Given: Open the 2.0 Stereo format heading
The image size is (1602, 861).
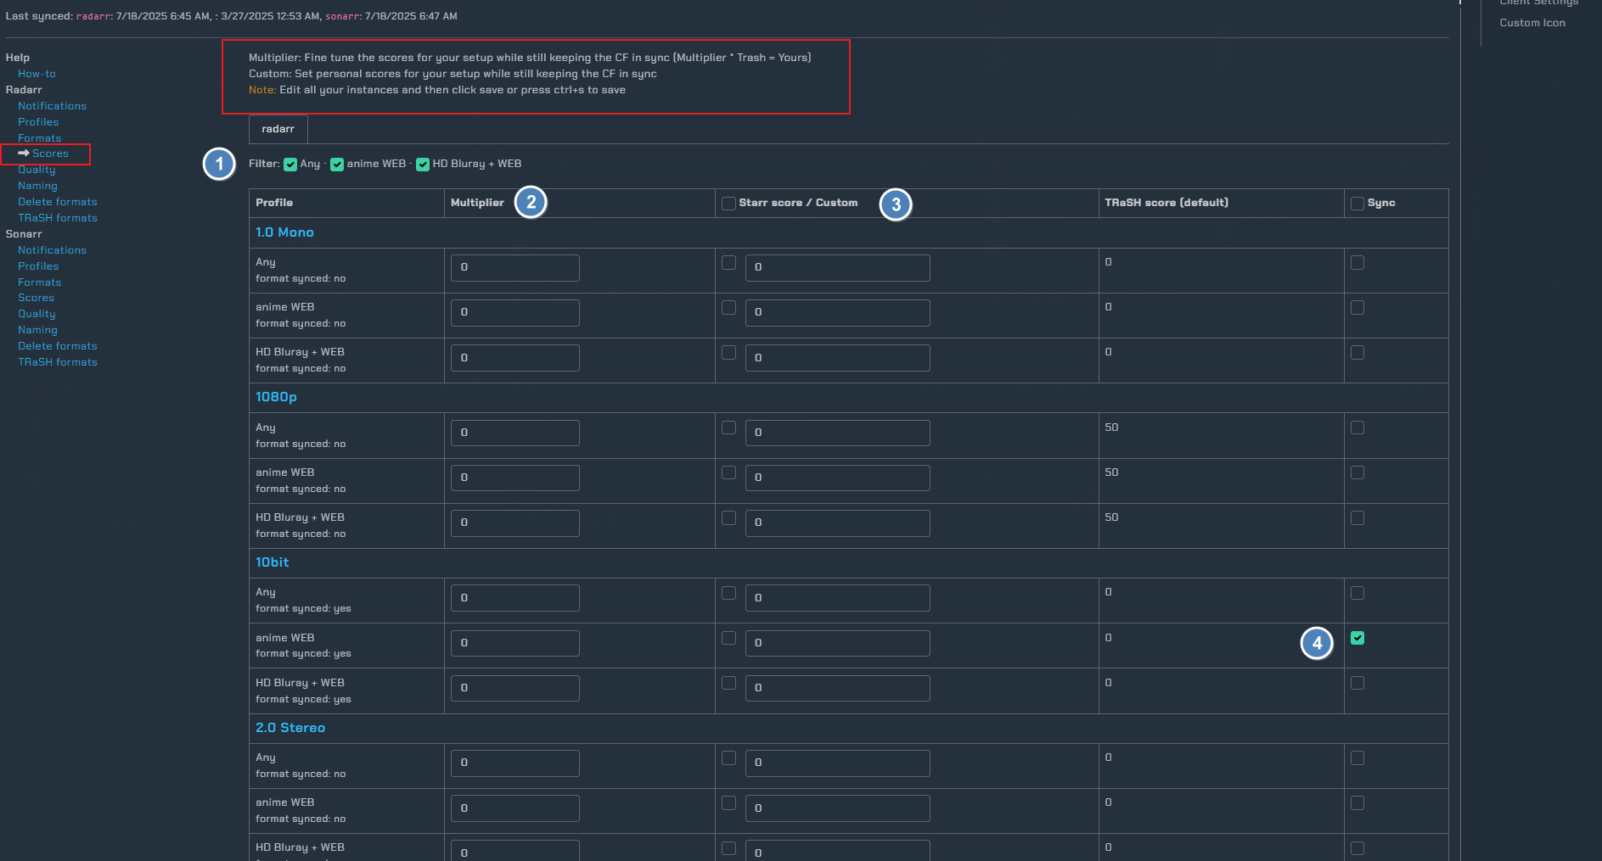Looking at the screenshot, I should point(290,728).
